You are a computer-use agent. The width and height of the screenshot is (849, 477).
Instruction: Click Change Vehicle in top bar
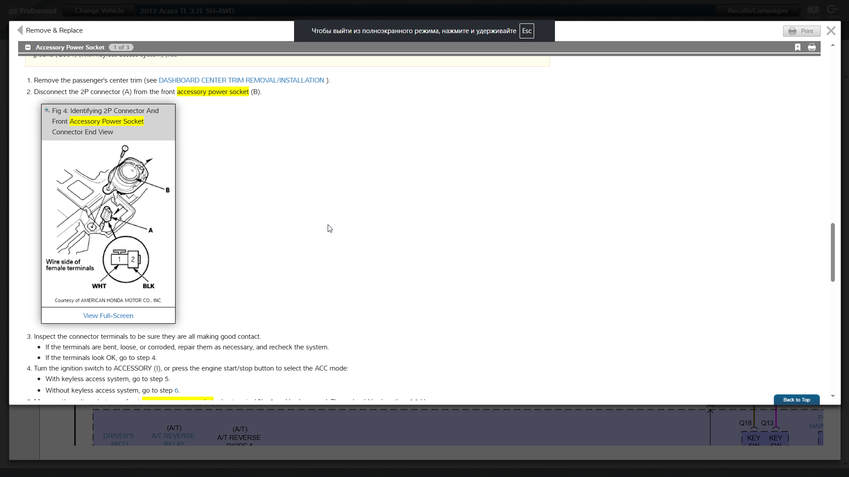pyautogui.click(x=99, y=11)
